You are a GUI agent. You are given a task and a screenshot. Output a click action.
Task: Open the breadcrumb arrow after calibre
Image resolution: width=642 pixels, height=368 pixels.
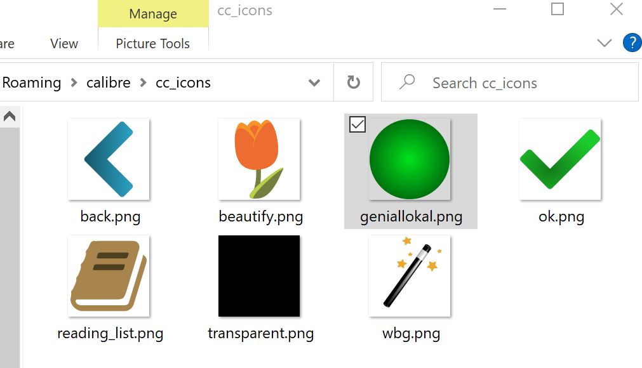coord(144,82)
